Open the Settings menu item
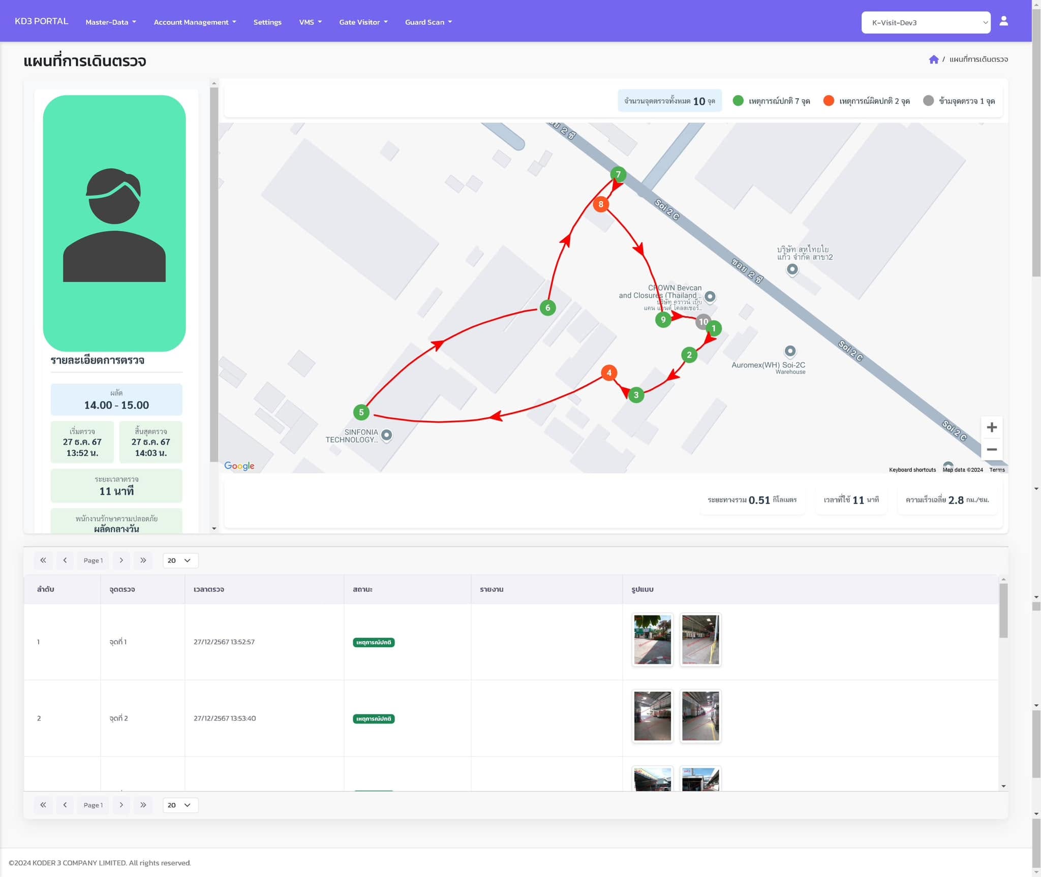 pyautogui.click(x=267, y=22)
